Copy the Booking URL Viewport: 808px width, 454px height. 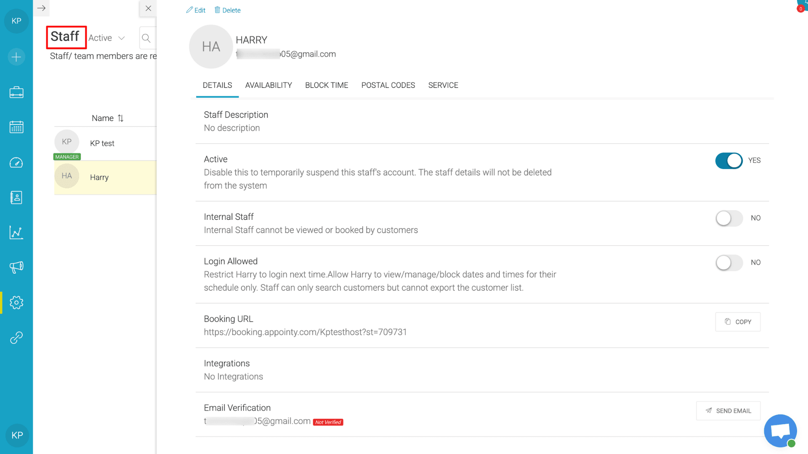738,322
